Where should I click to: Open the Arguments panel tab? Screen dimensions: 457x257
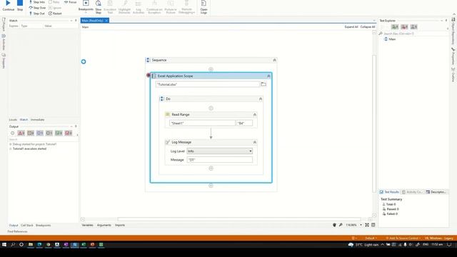point(104,225)
